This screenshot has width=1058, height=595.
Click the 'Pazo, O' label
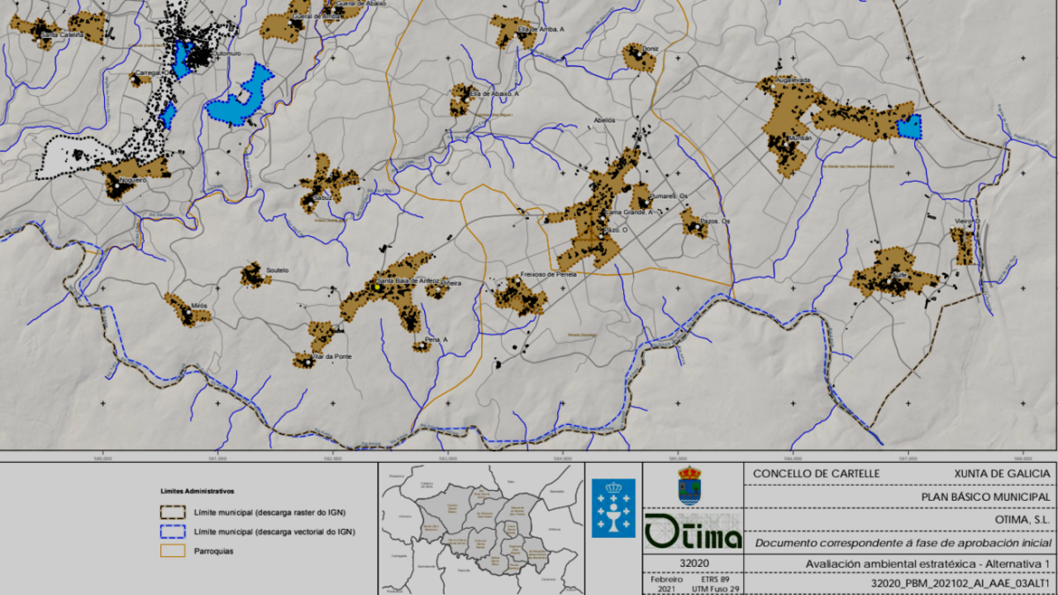click(x=616, y=229)
